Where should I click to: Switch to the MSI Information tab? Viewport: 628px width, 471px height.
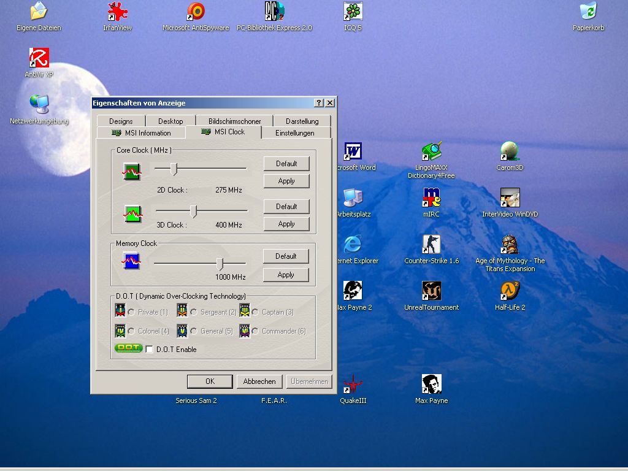141,133
